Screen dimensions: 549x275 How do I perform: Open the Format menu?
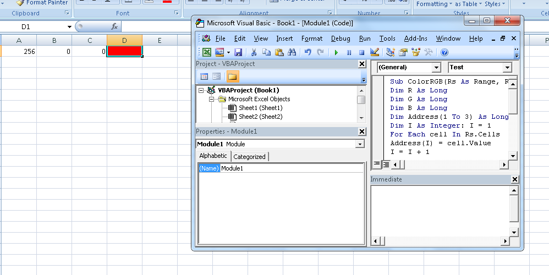pyautogui.click(x=312, y=38)
